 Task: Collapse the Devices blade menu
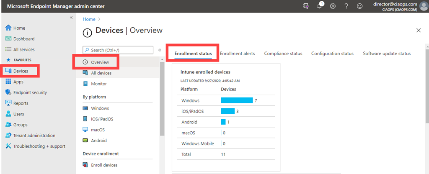(x=160, y=50)
